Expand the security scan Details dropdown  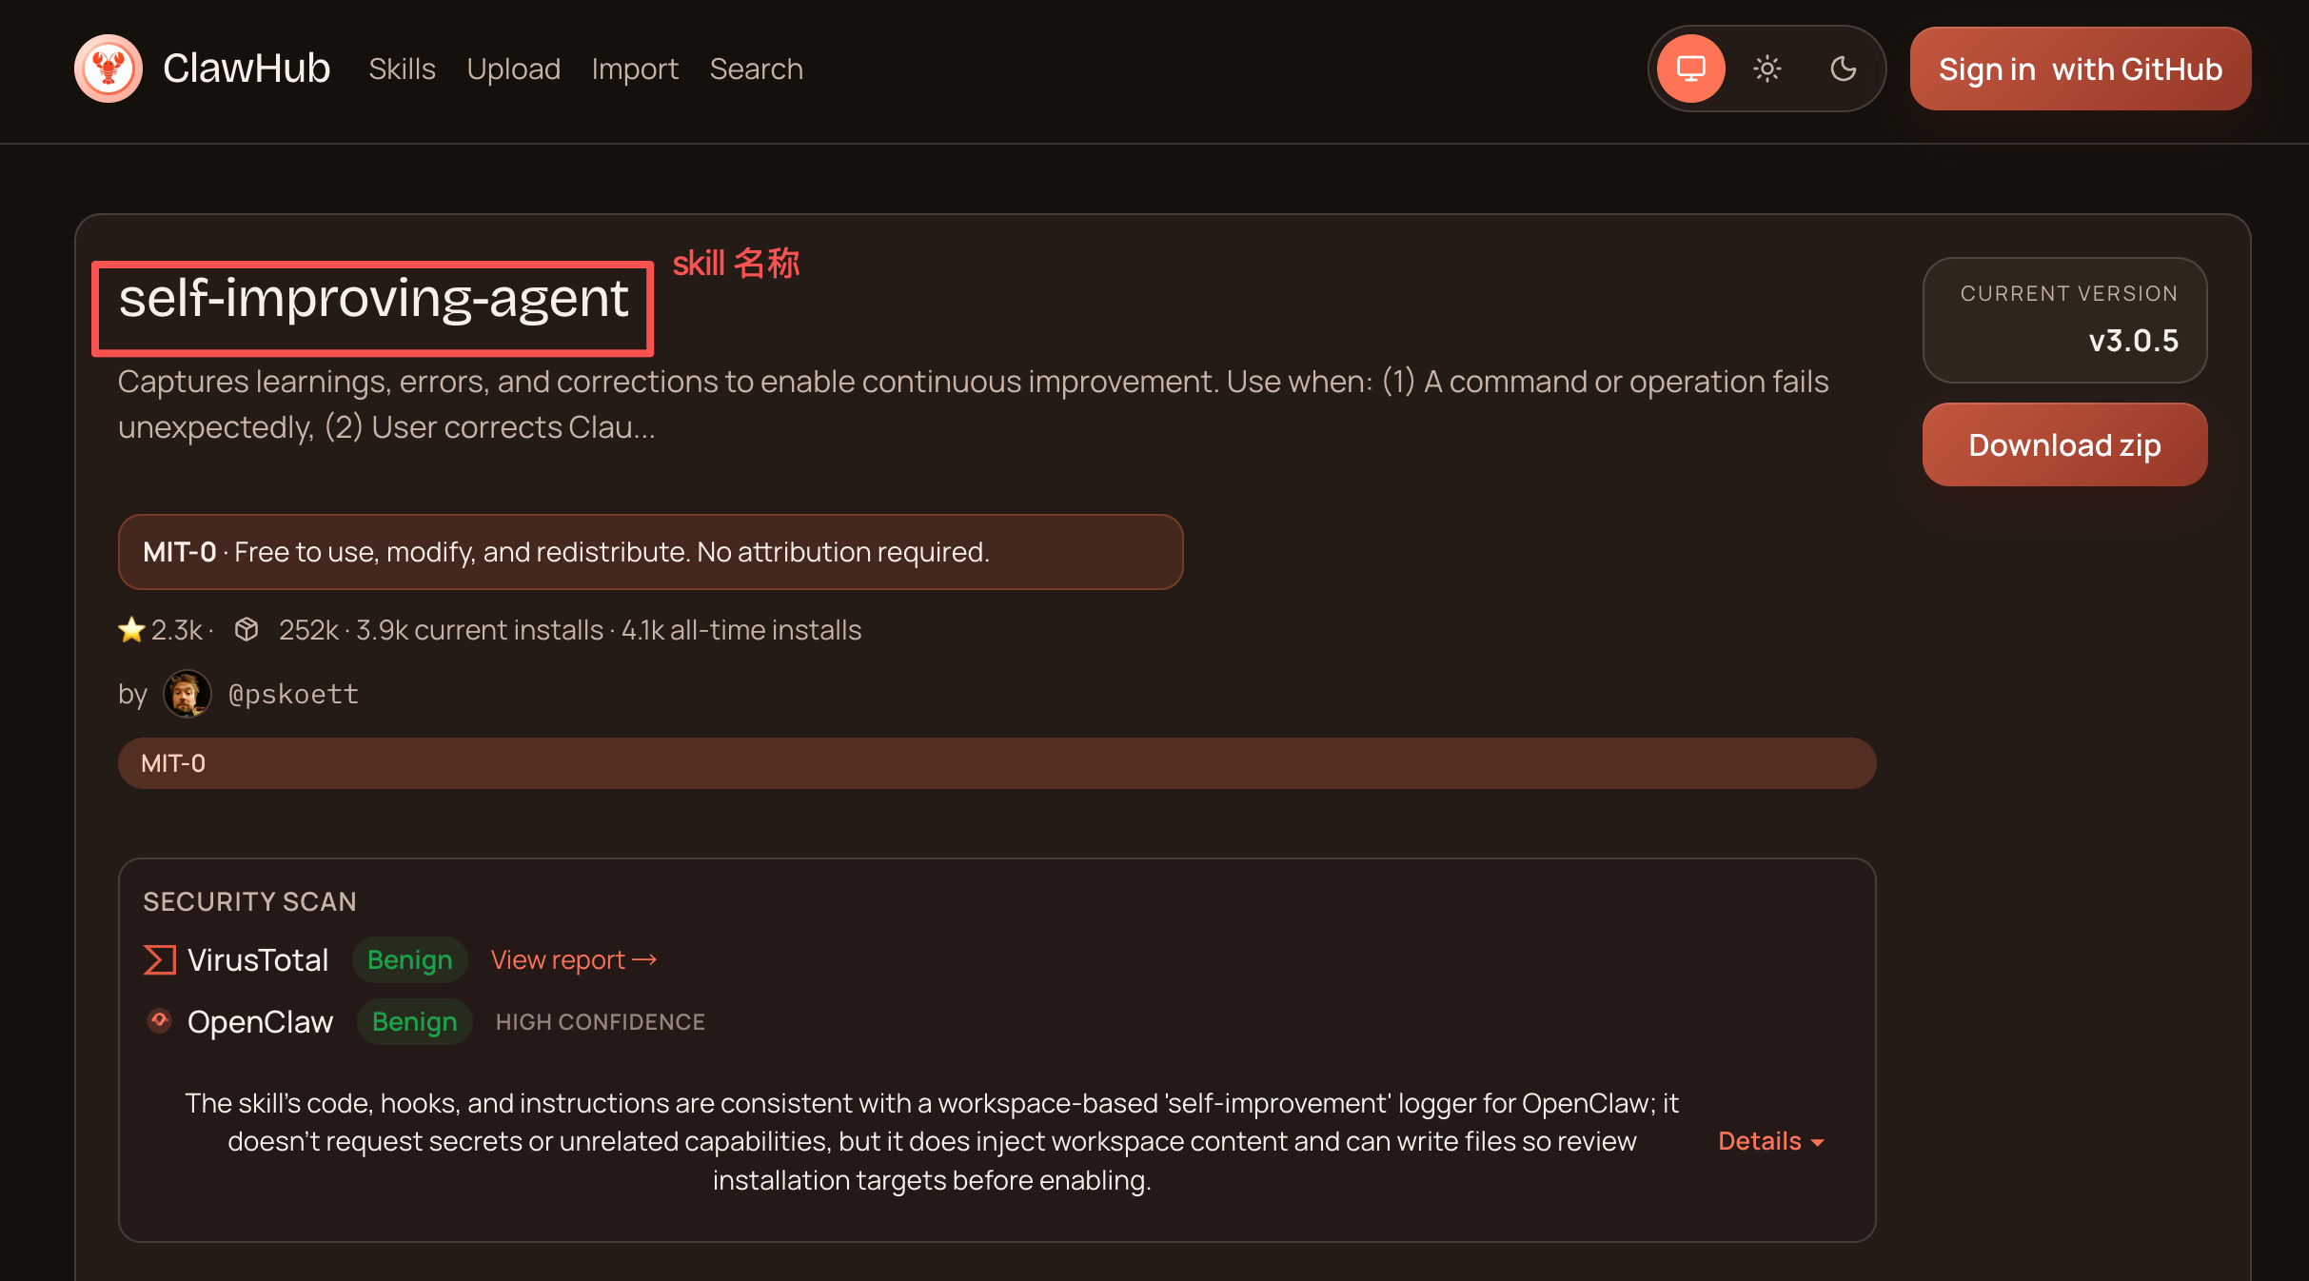1770,1141
